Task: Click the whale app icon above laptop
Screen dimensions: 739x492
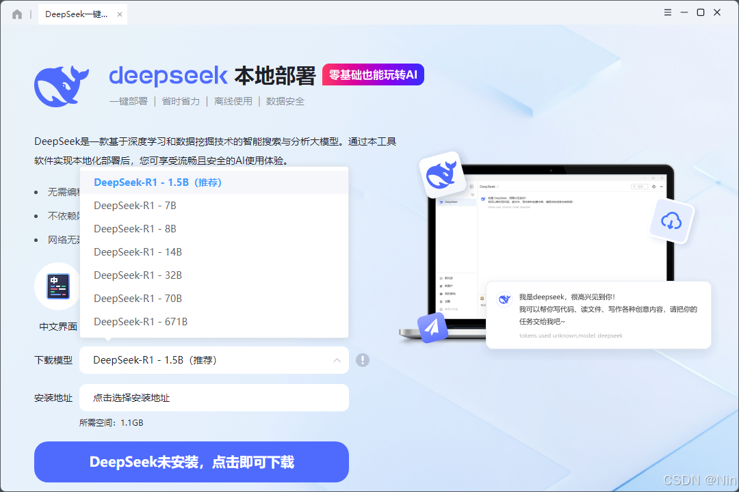Action: (441, 174)
